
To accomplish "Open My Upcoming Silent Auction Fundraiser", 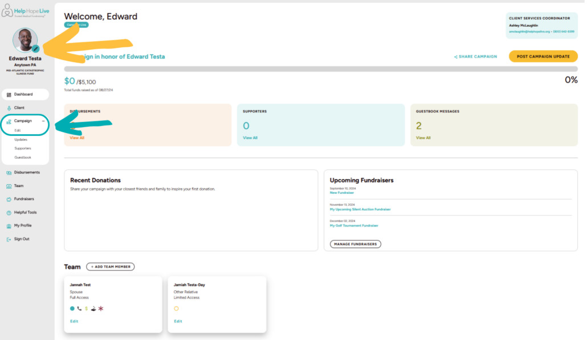I will point(360,209).
